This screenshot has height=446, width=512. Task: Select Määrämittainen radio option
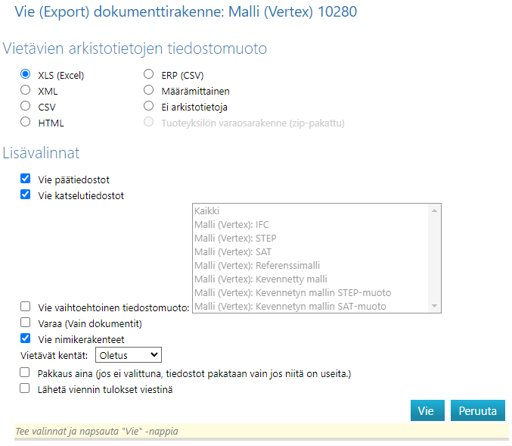click(x=148, y=90)
